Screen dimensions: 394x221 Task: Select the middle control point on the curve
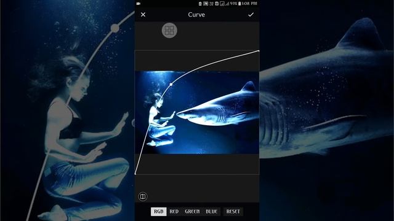pos(171,85)
